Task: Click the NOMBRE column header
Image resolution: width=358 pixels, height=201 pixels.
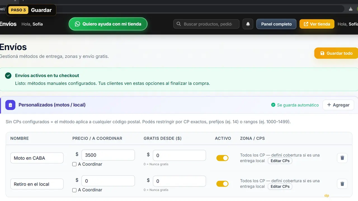Action: click(x=20, y=138)
